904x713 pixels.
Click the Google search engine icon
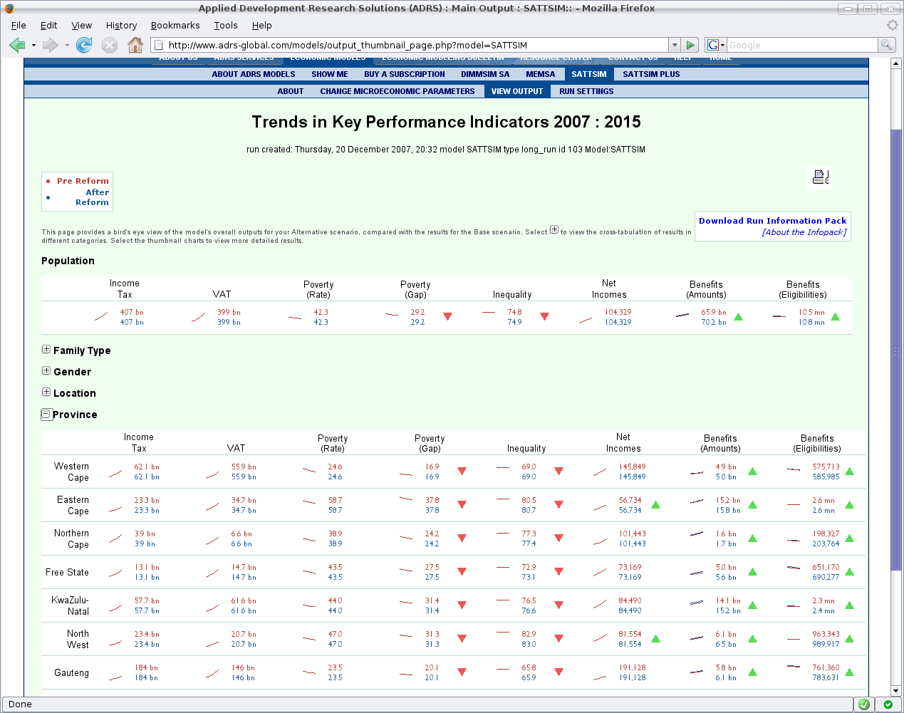point(713,46)
